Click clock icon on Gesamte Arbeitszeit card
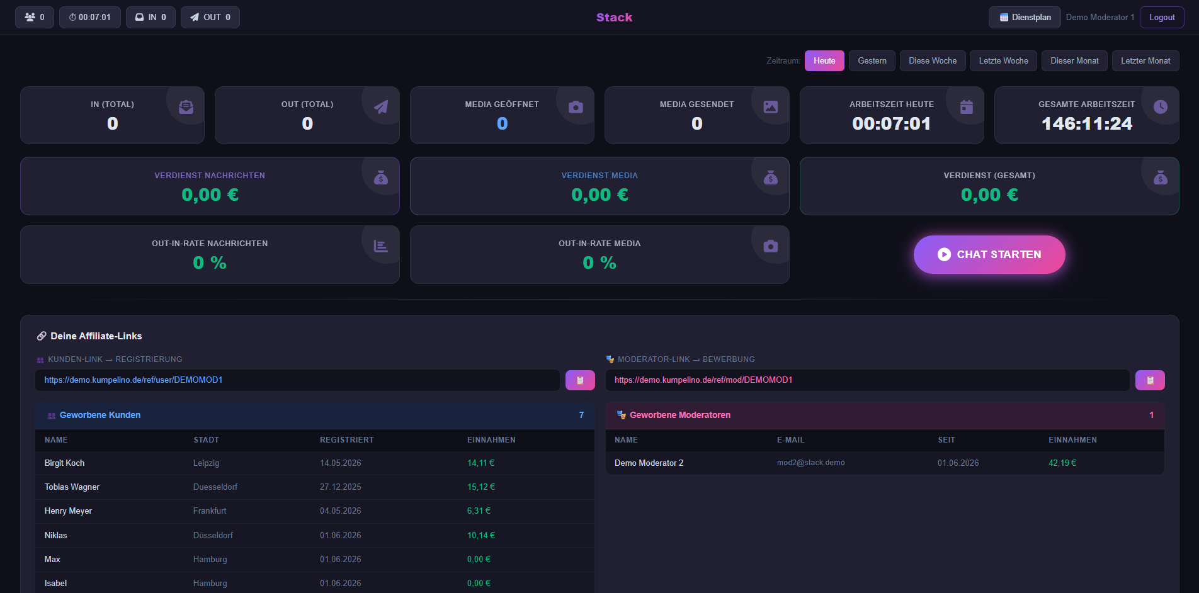 1161,107
